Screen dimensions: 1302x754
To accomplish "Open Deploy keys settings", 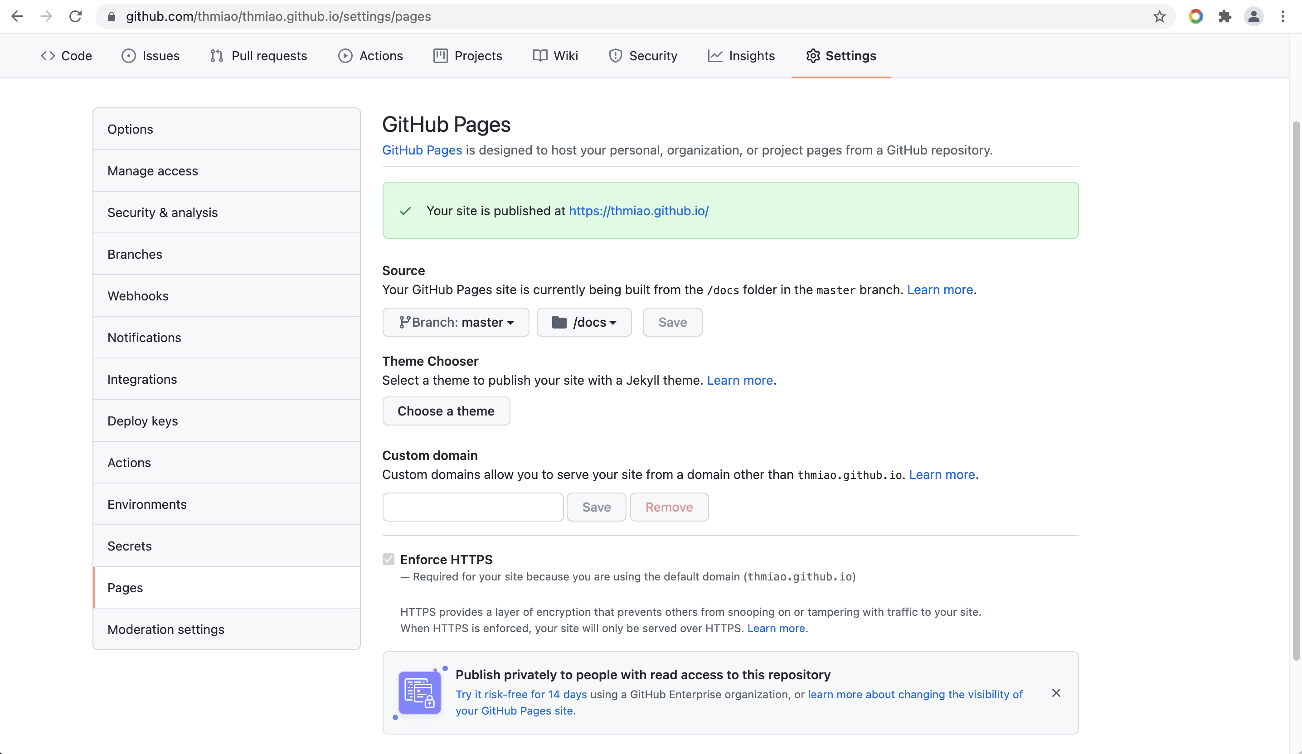I will coord(226,421).
